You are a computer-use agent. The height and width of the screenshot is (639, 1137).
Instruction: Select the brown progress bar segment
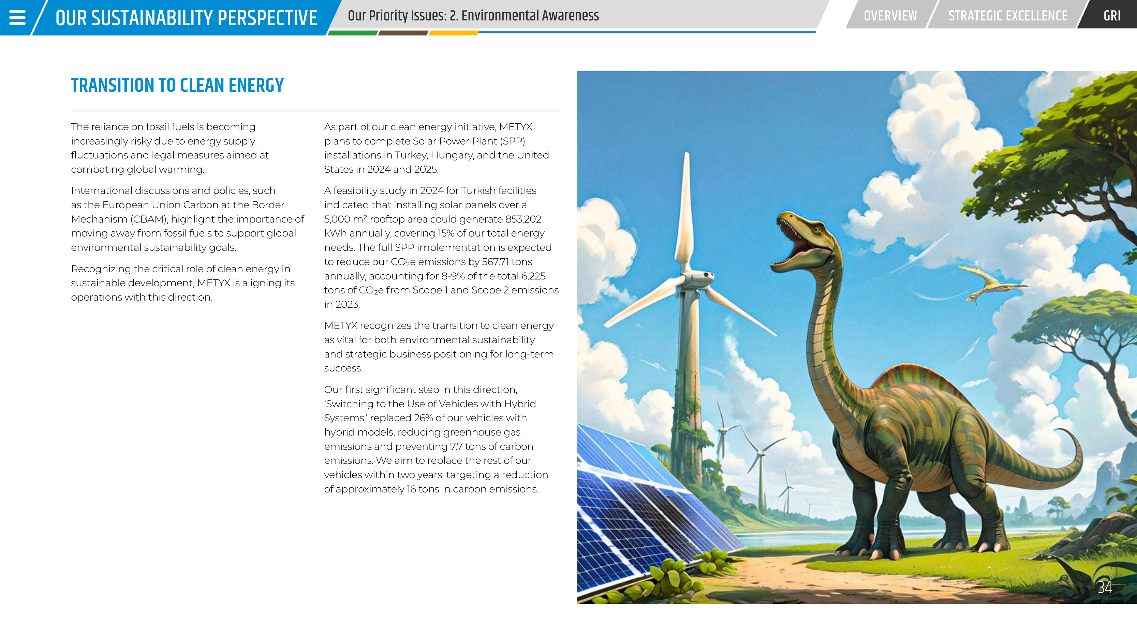coord(403,33)
